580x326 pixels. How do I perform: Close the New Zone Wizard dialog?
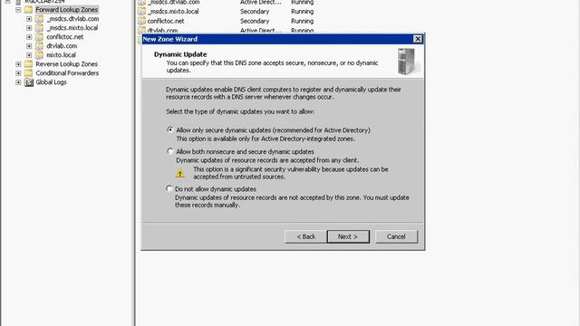418,39
